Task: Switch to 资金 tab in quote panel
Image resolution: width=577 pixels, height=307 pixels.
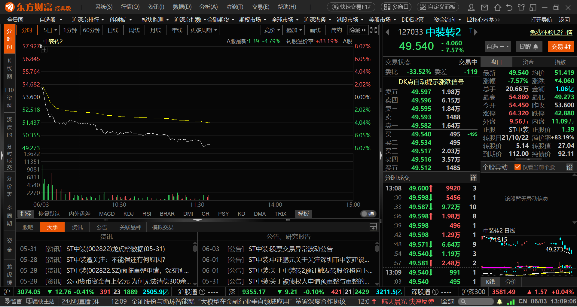Action: 528,62
